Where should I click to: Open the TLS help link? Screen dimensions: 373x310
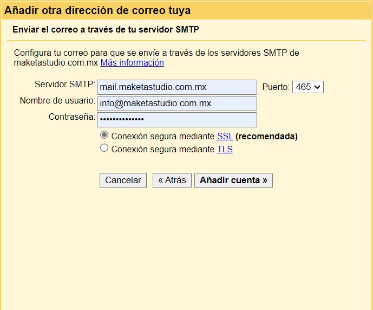(x=225, y=149)
